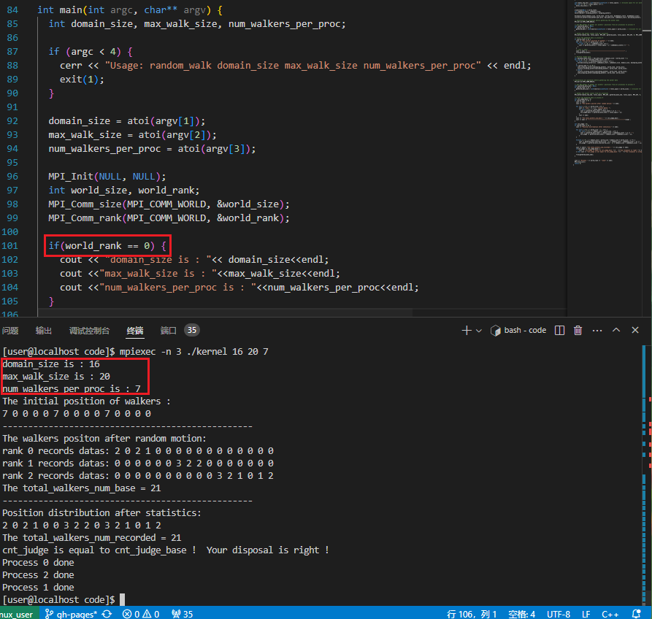Open the remote host indicator in status bar
The image size is (652, 619).
click(x=18, y=614)
